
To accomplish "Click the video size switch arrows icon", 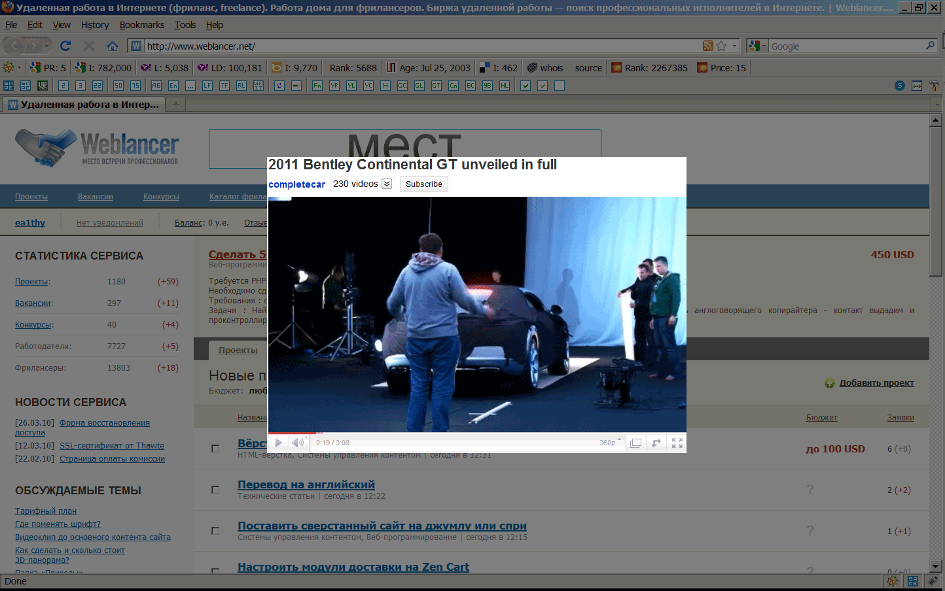I will 656,443.
